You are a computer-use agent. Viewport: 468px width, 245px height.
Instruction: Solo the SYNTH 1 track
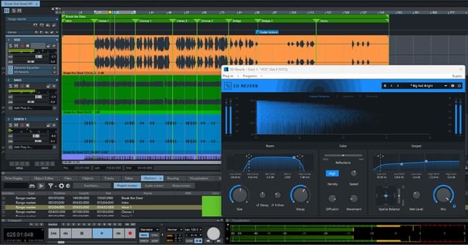pos(10,125)
